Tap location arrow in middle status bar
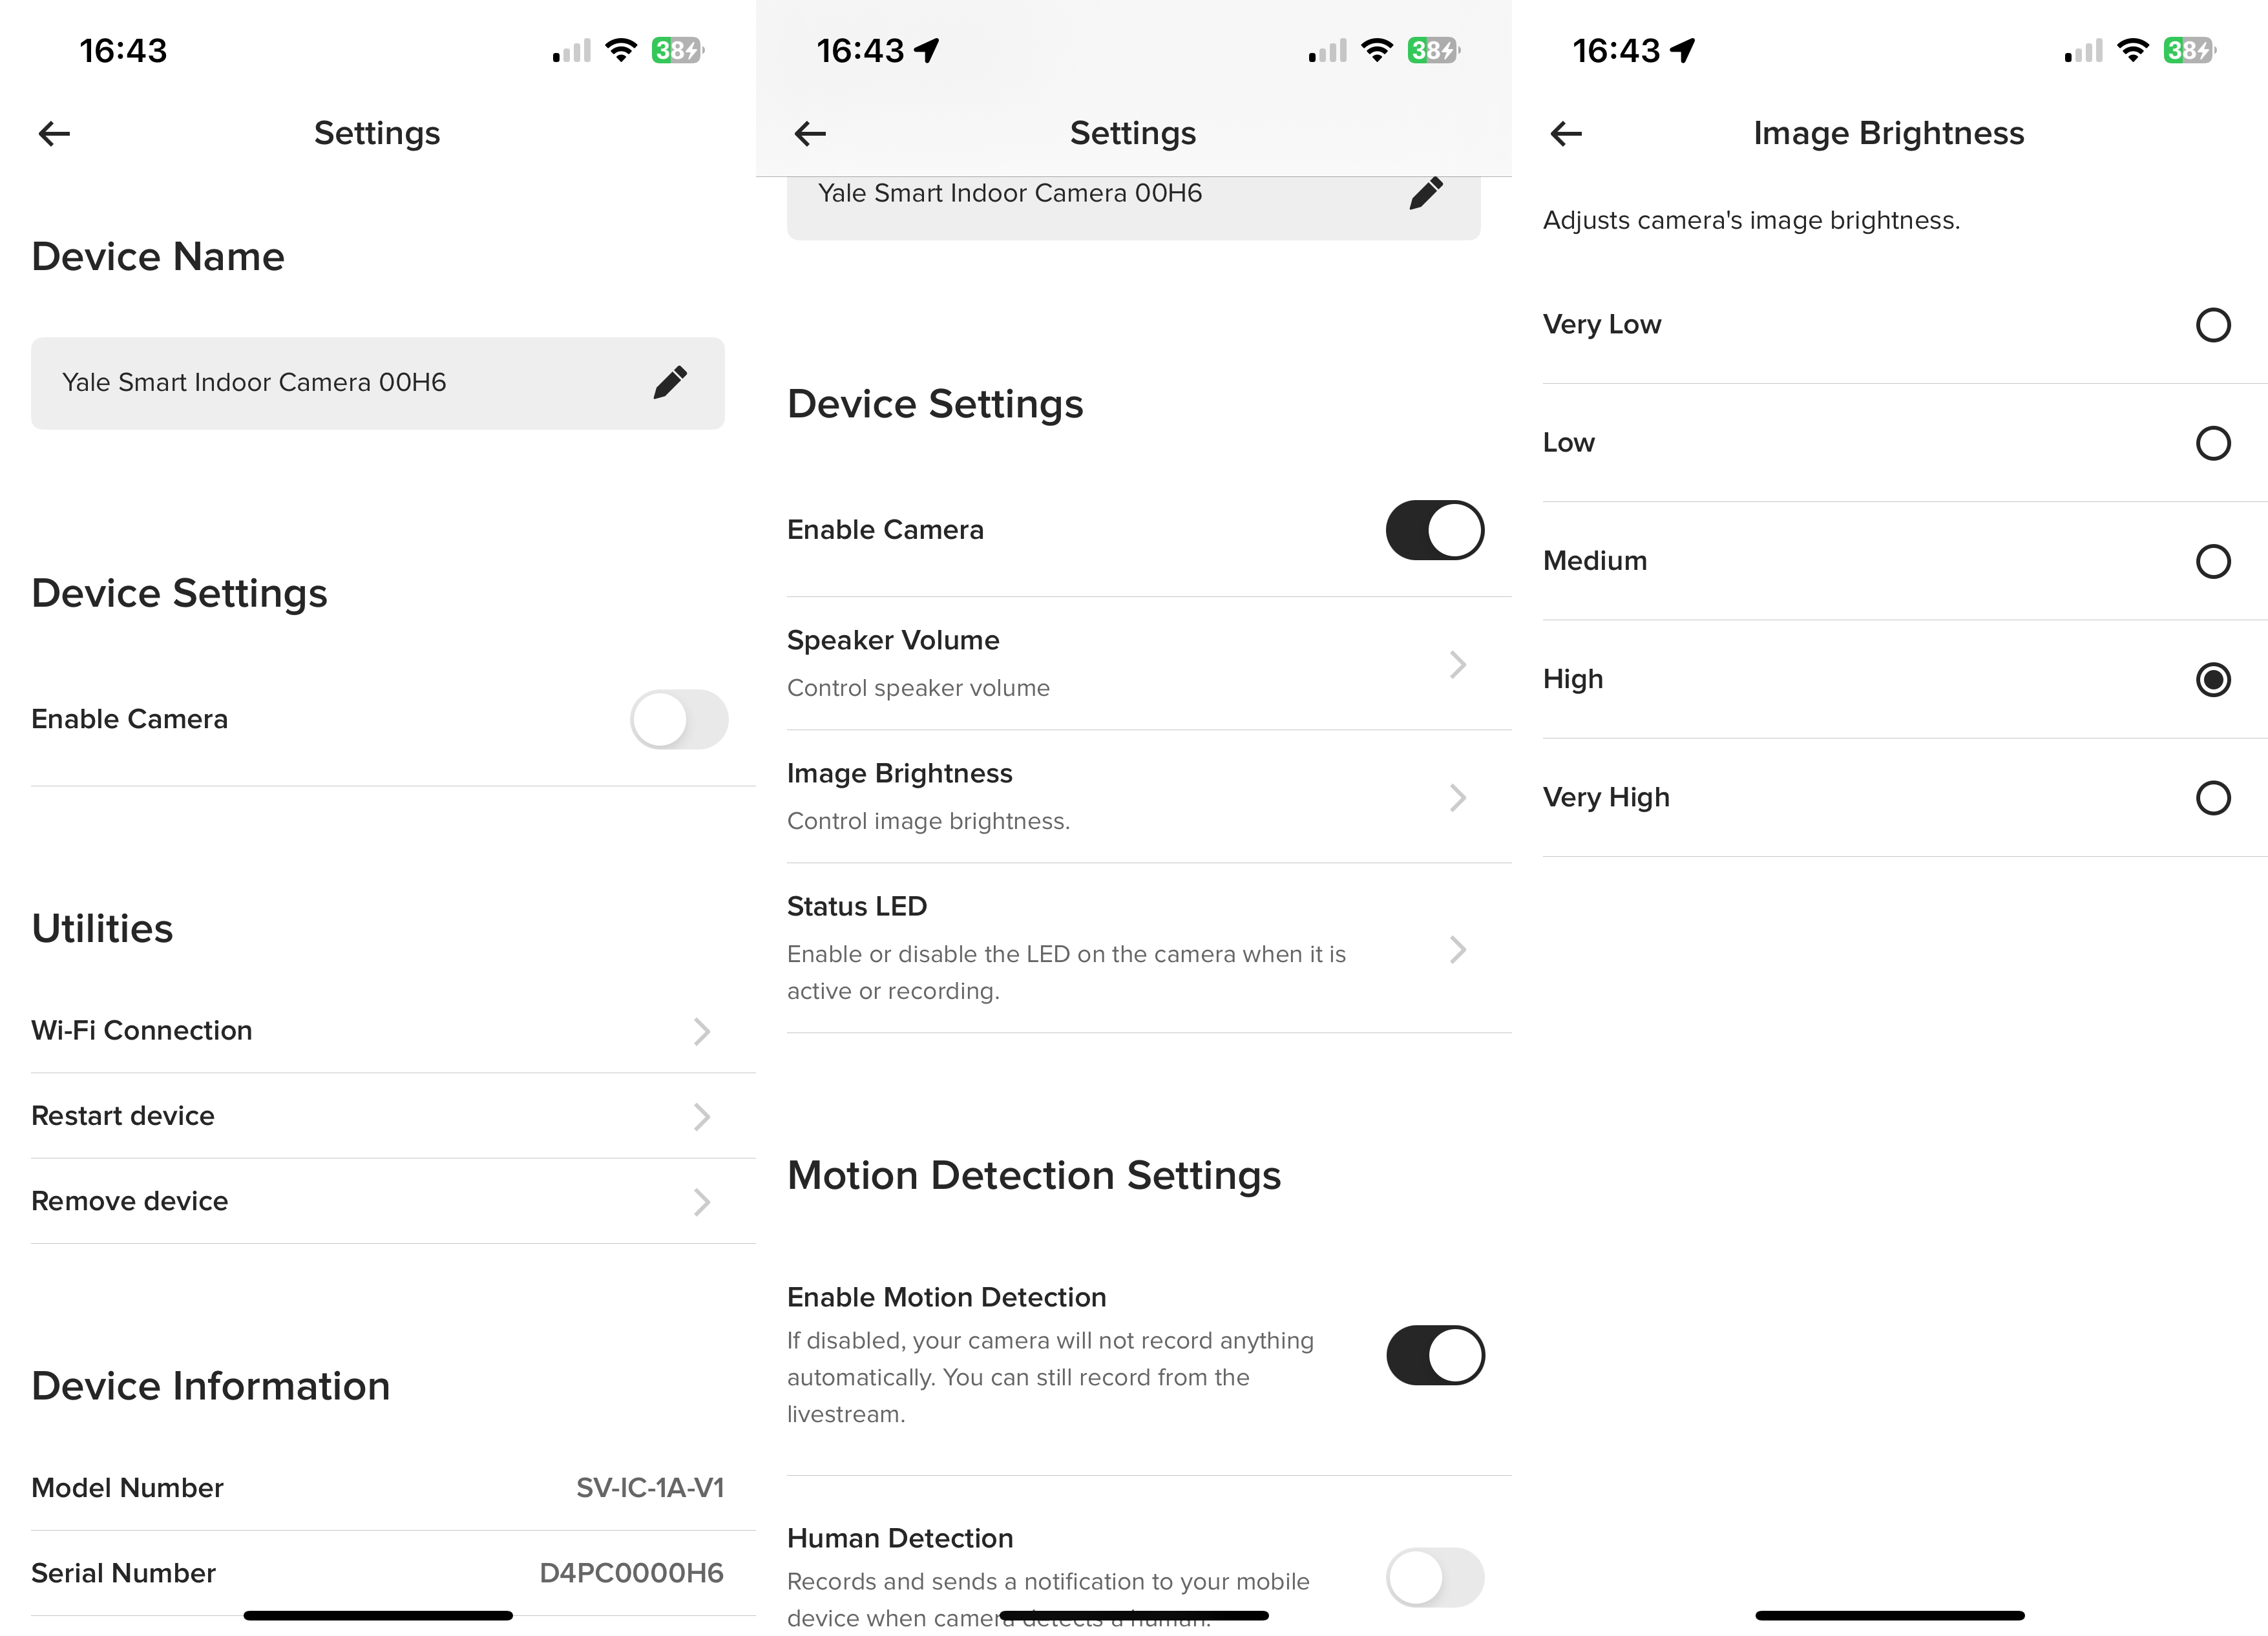This screenshot has width=2268, height=1636. pyautogui.click(x=927, y=50)
